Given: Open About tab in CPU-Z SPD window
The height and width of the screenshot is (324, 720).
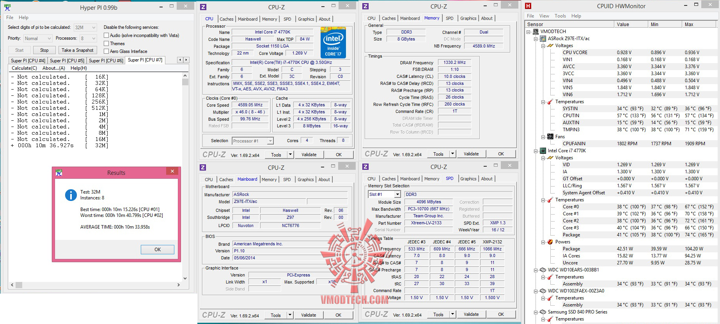Looking at the screenshot, I should tap(486, 179).
